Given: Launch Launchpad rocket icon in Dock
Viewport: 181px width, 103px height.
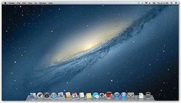Looking at the screenshot, I should (x=40, y=95).
